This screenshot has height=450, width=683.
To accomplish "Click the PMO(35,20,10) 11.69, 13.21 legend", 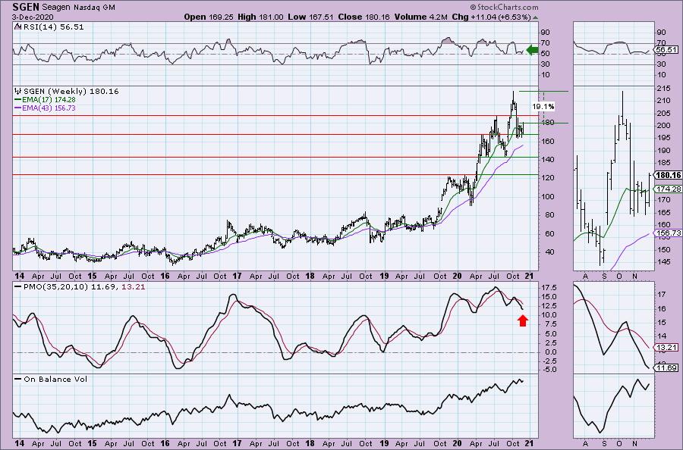I will point(80,287).
